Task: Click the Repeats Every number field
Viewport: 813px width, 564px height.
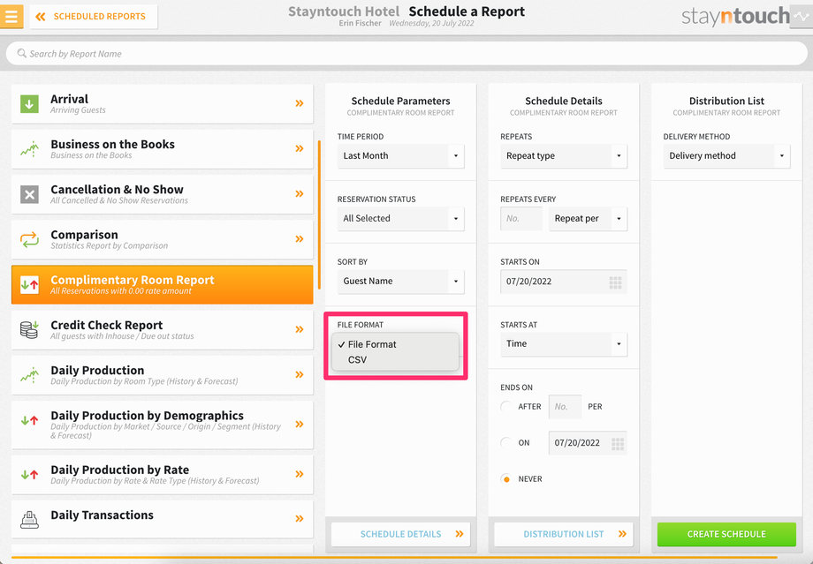Action: pyautogui.click(x=521, y=219)
